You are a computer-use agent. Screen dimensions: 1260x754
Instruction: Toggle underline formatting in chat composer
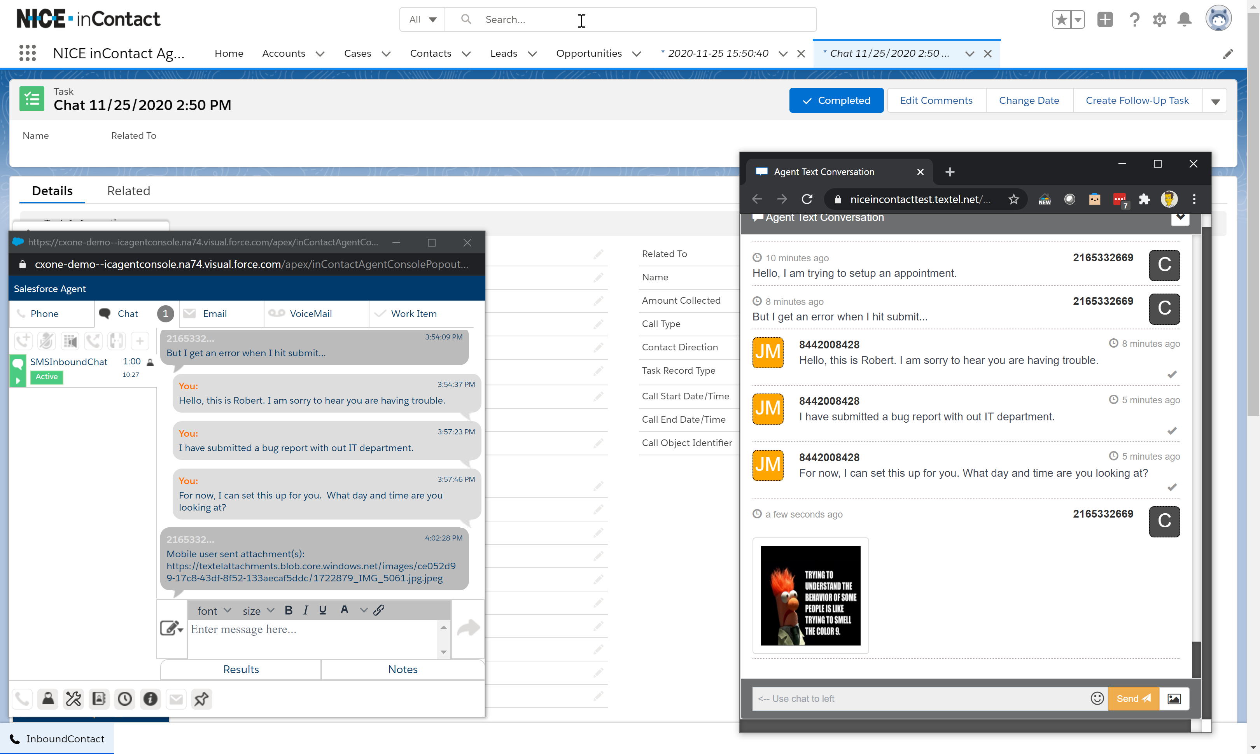(x=323, y=610)
